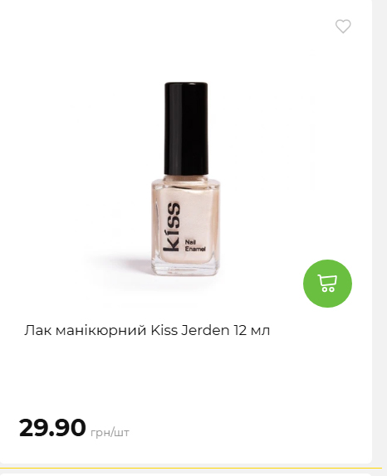Image resolution: width=387 pixels, height=476 pixels.
Task: Click the cart glyph inside green circle
Action: click(327, 284)
